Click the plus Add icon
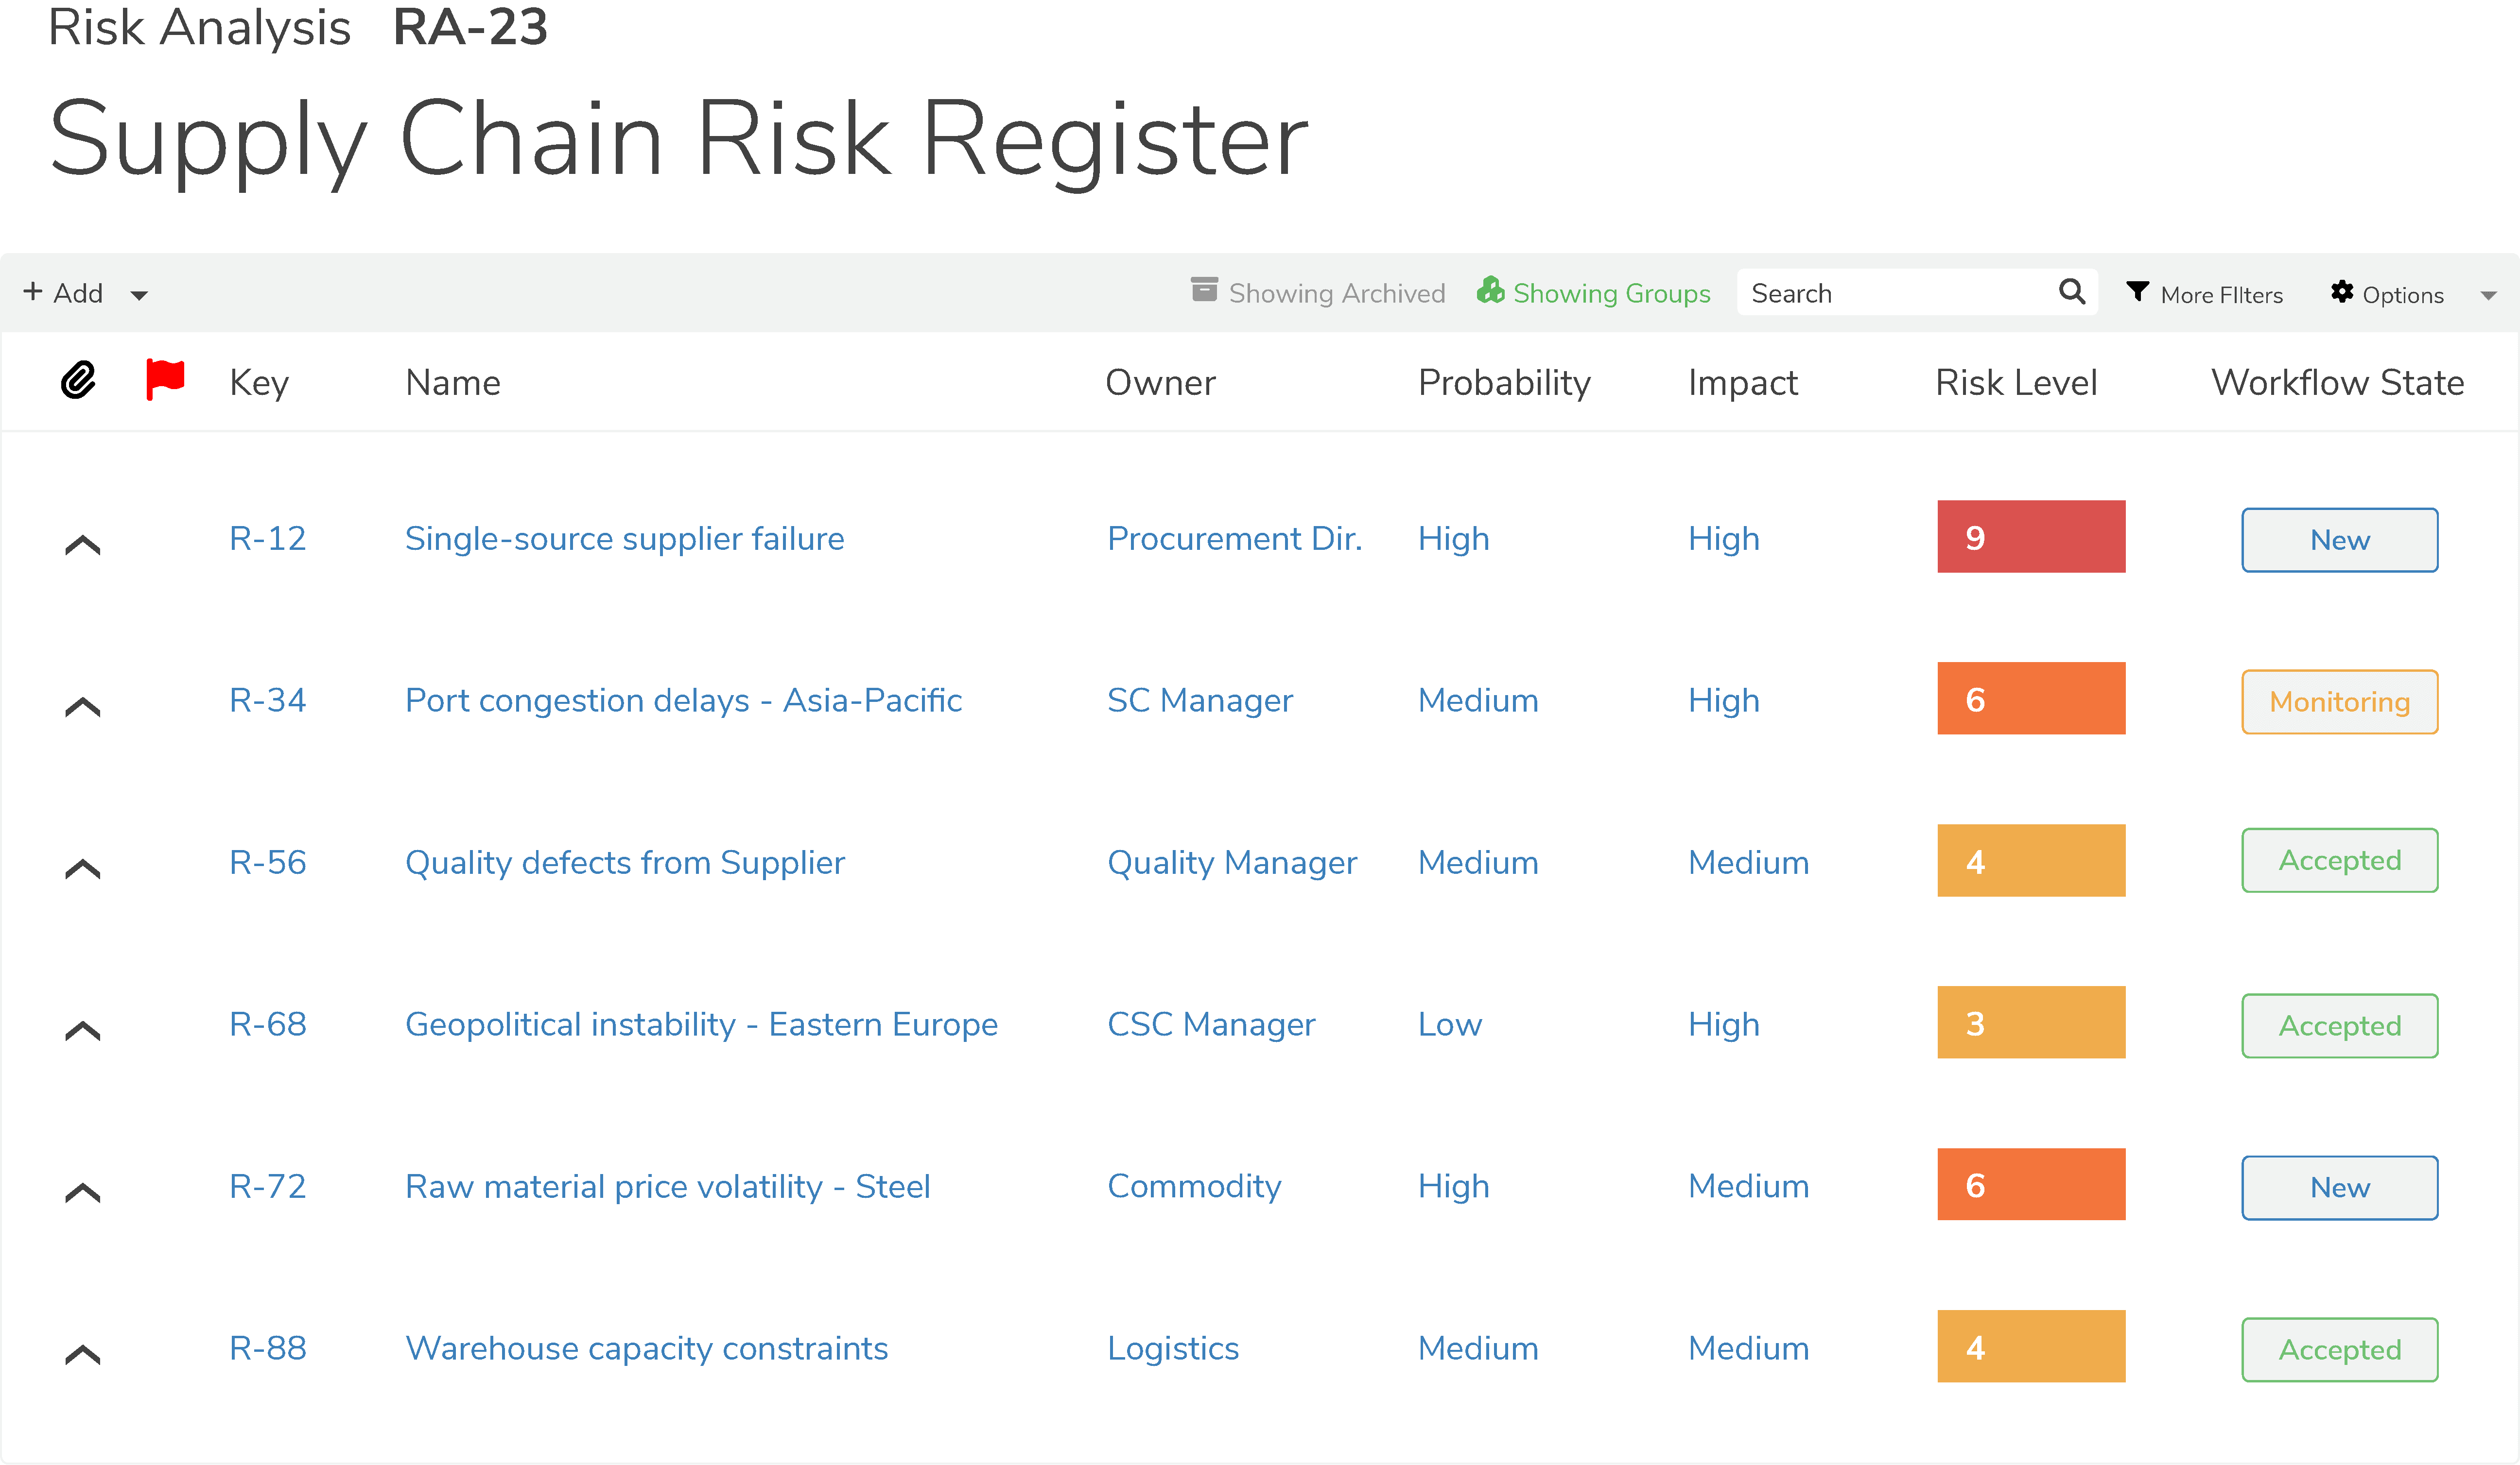 (33, 291)
